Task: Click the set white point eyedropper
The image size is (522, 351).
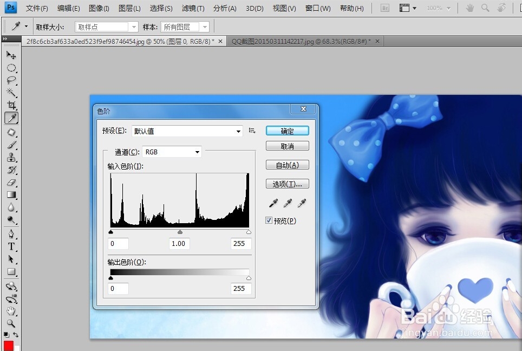Action: 302,203
